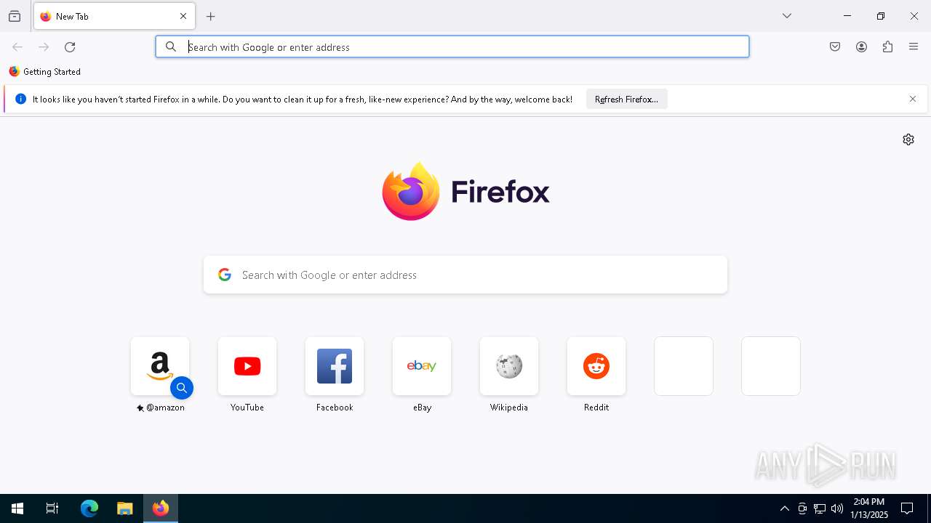Open the Amazon shortcut tile
The height and width of the screenshot is (523, 931).
pos(160,366)
